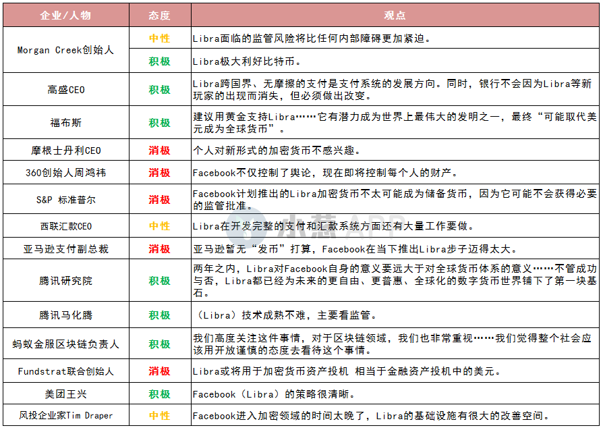603x430 pixels.
Task: Select the opinion Facebook不仅控制了舆论
Action: (x=326, y=173)
